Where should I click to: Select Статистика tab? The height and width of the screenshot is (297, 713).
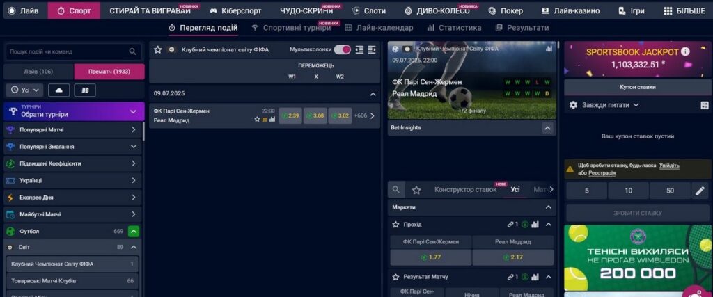[454, 28]
